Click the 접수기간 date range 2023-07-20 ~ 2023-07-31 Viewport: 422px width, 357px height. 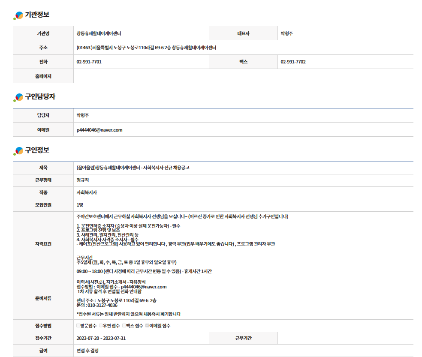[101, 338]
